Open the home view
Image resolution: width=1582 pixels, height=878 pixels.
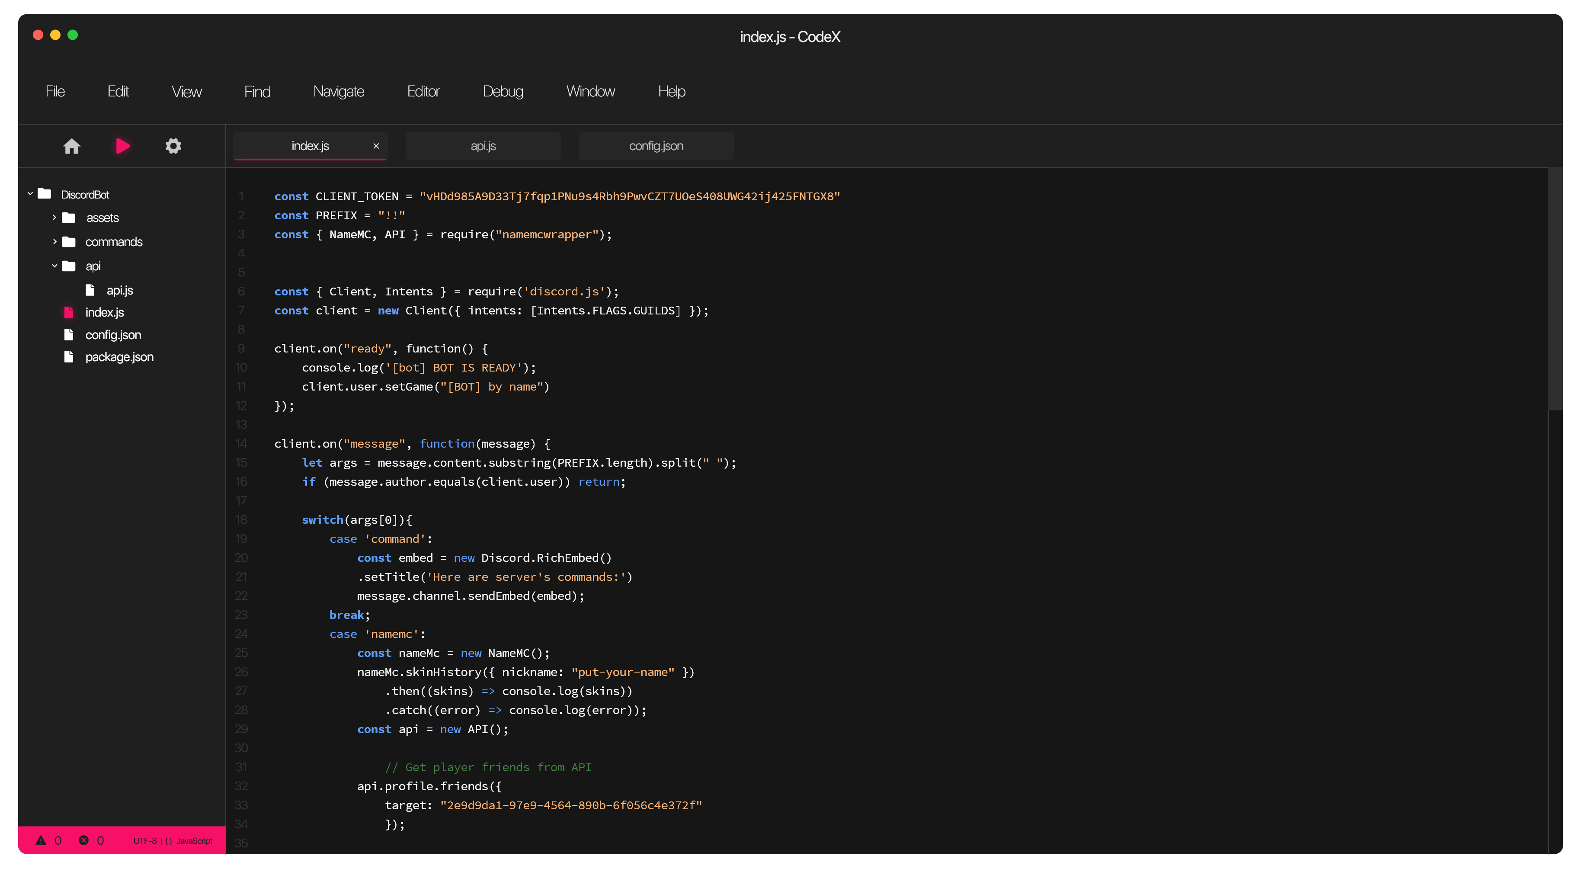tap(71, 145)
